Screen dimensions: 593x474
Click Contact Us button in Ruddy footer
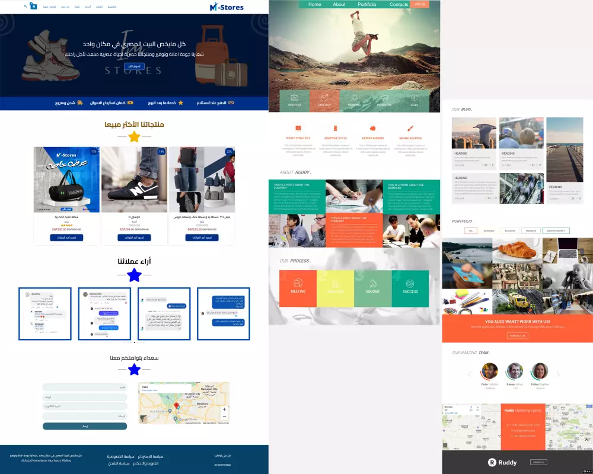(538, 462)
